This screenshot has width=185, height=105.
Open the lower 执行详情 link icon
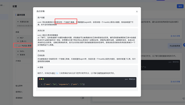[x=171, y=82]
